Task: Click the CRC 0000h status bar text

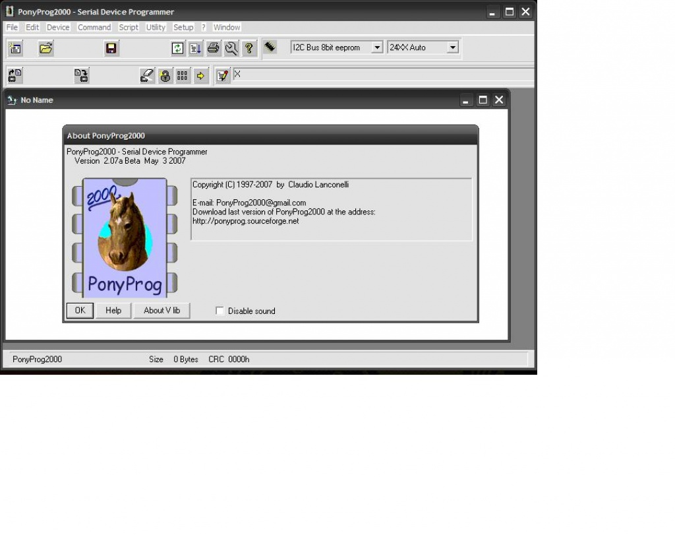Action: [229, 360]
